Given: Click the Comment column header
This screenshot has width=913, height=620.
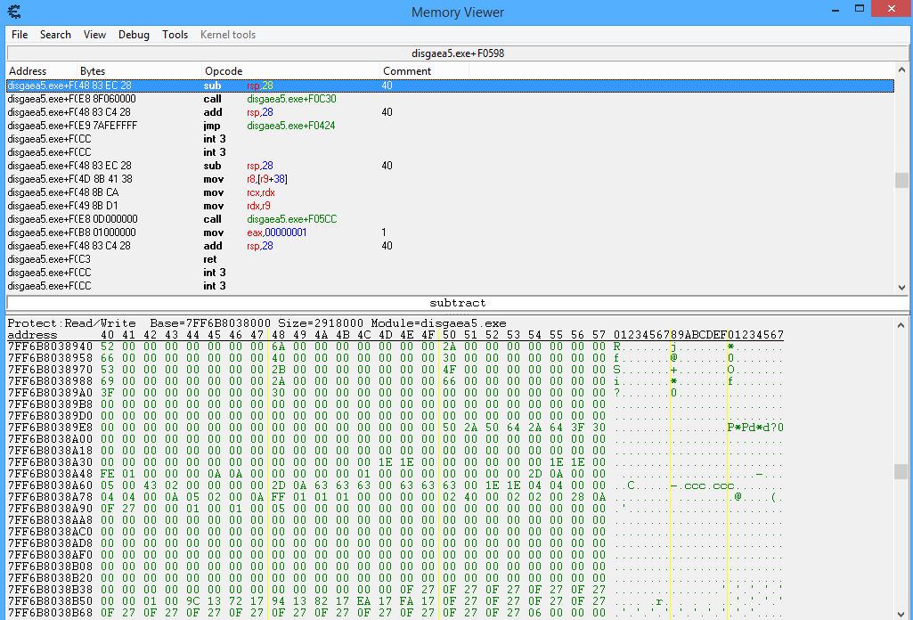Looking at the screenshot, I should pyautogui.click(x=424, y=71).
